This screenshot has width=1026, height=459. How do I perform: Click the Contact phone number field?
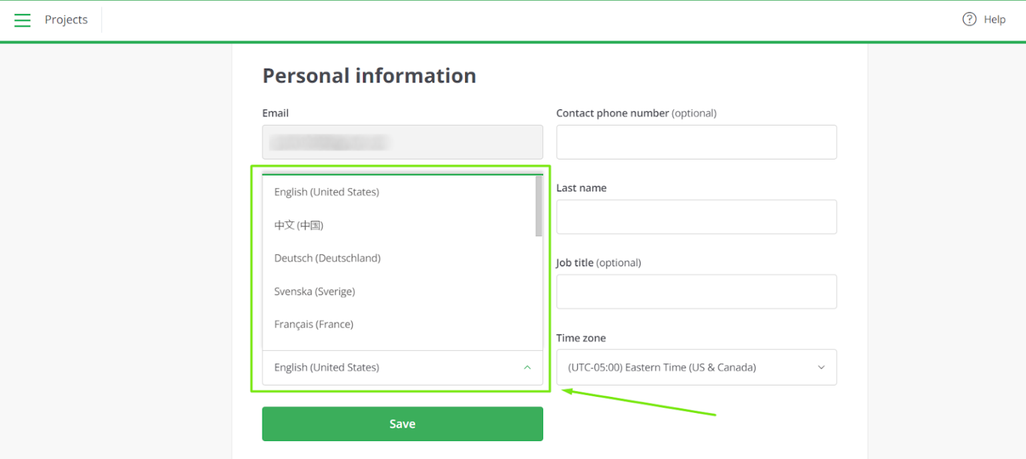click(x=697, y=142)
